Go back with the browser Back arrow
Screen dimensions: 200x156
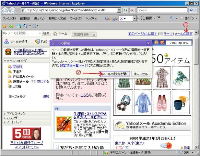click(5, 10)
